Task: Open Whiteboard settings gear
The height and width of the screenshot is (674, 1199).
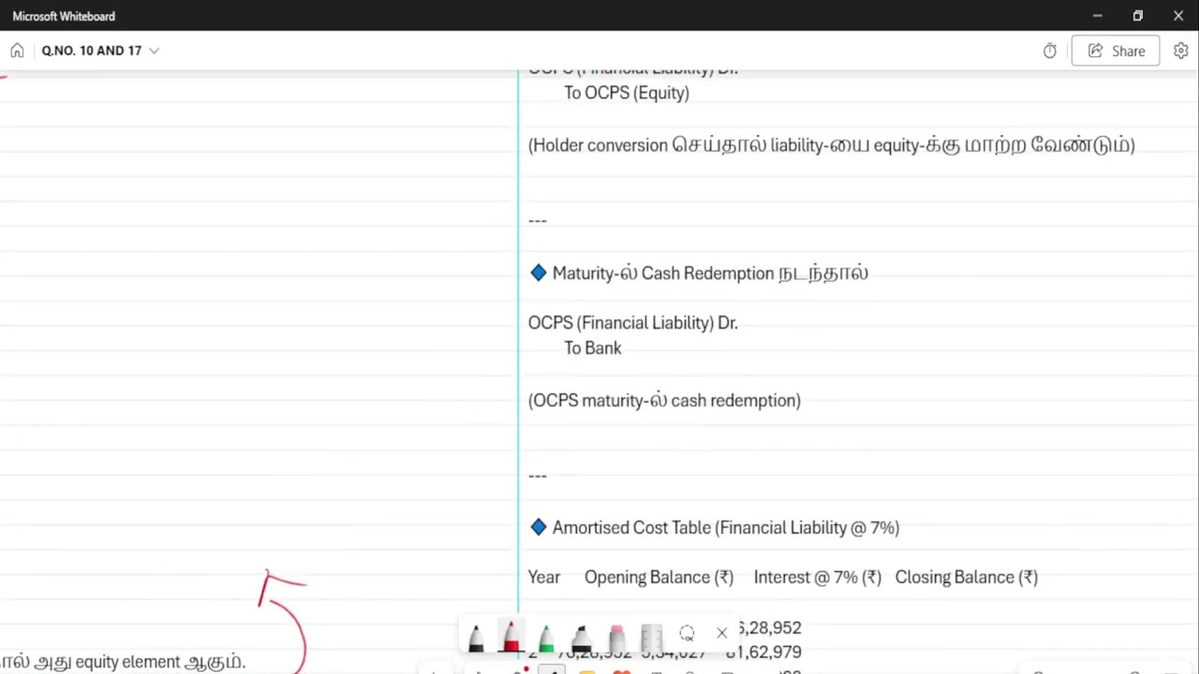Action: 1181,51
